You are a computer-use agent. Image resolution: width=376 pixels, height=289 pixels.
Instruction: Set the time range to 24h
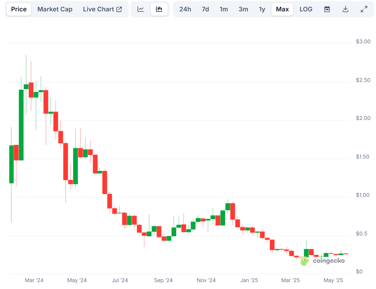[x=185, y=9]
